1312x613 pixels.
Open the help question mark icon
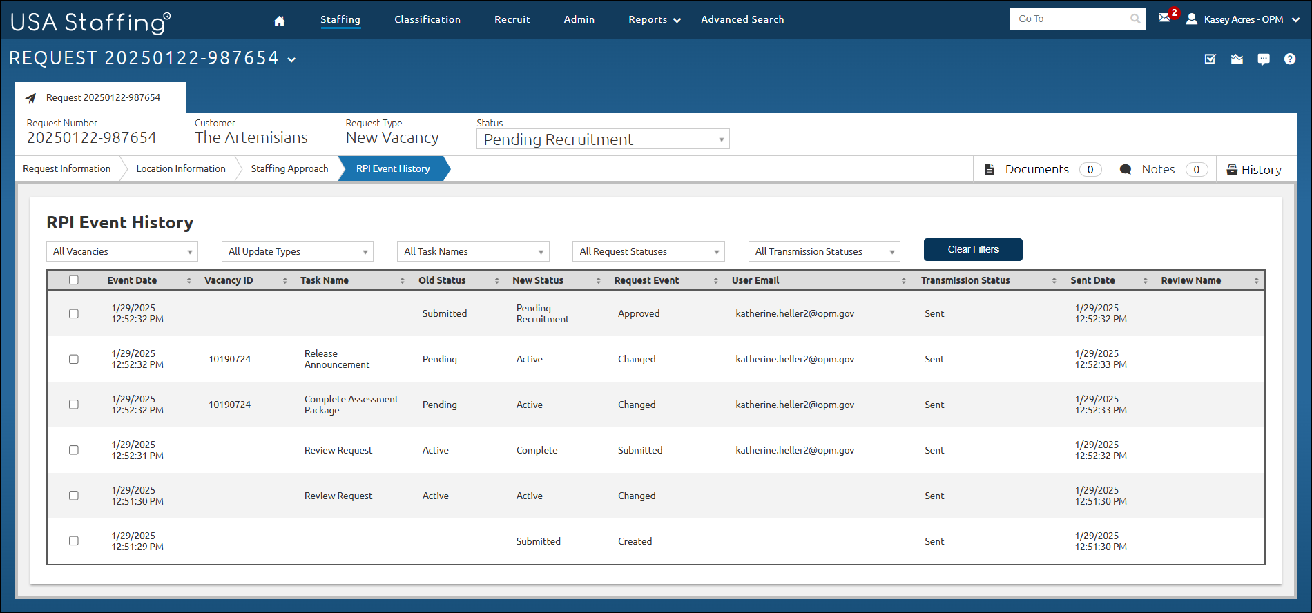pos(1290,59)
